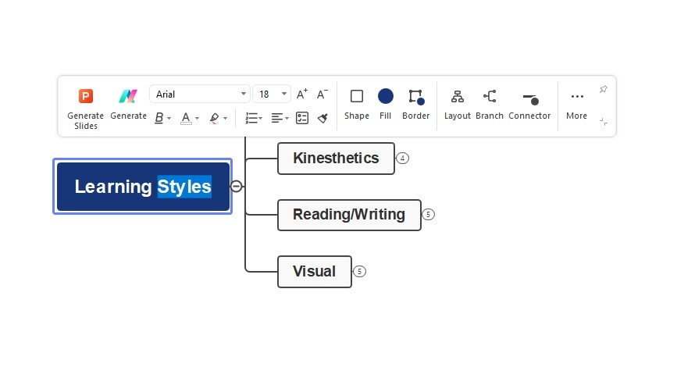Open the text alignment options
The height and width of the screenshot is (378, 677).
280,118
